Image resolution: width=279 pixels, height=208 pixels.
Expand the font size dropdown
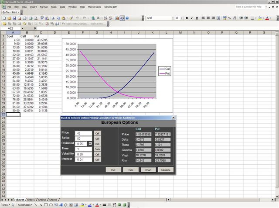pyautogui.click(x=182, y=18)
